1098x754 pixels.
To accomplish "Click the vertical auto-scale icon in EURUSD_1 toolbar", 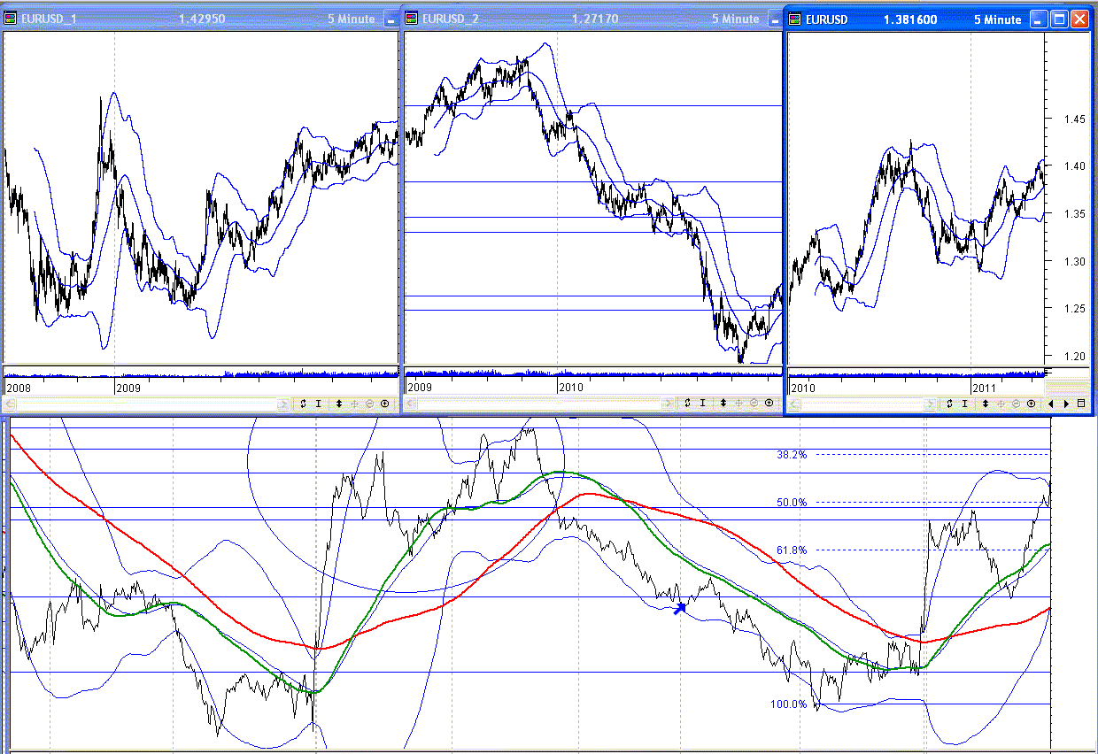I will tap(339, 404).
